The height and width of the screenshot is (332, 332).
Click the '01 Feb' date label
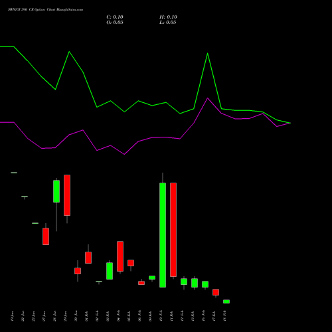click(x=87, y=316)
